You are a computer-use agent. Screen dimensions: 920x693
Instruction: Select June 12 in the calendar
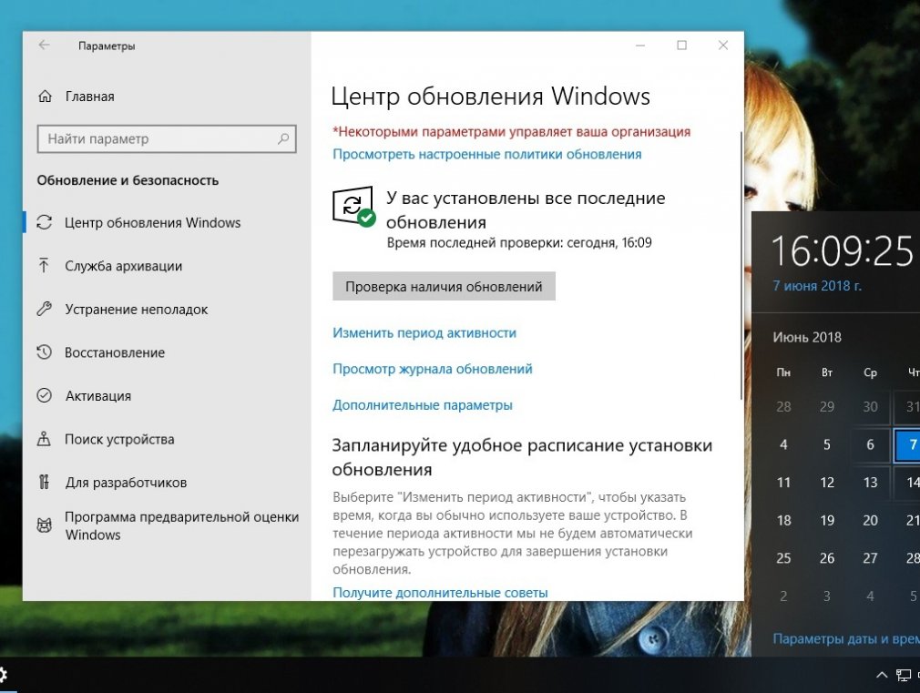827,483
